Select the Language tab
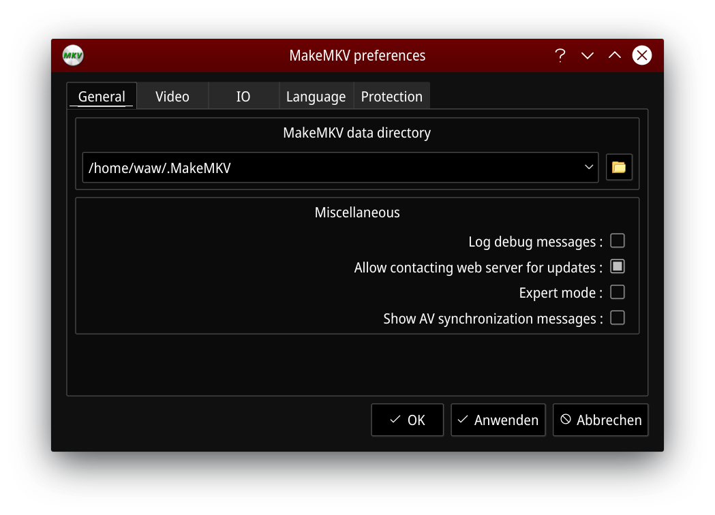The height and width of the screenshot is (515, 715). (x=316, y=97)
